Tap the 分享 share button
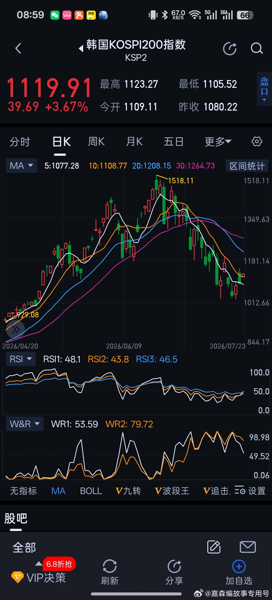The width and height of the screenshot is (272, 600). pos(174,572)
